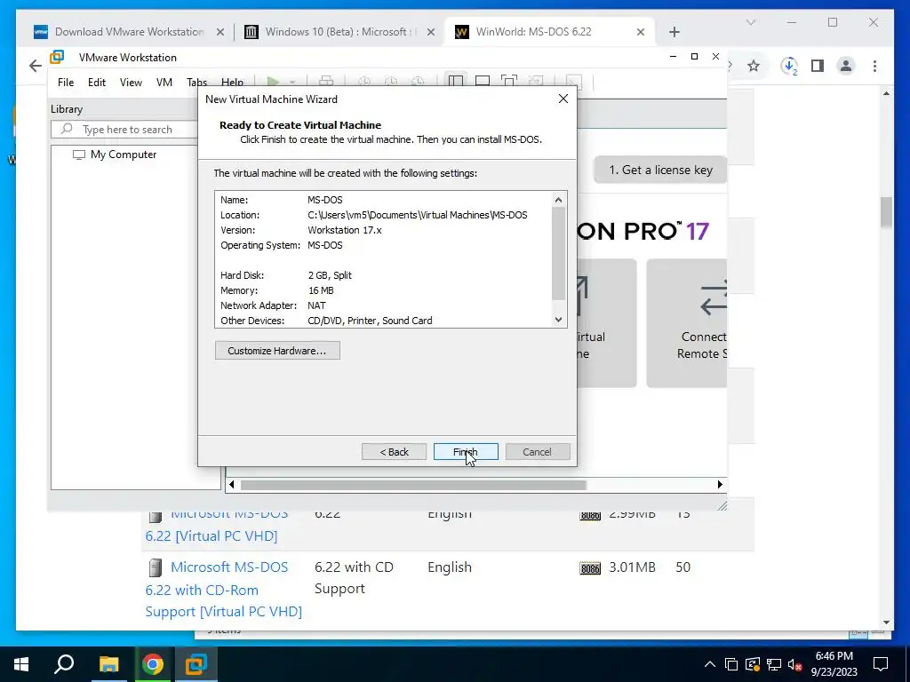This screenshot has width=910, height=682.
Task: Cancel the New Virtual Machine Wizard
Action: pyautogui.click(x=538, y=452)
